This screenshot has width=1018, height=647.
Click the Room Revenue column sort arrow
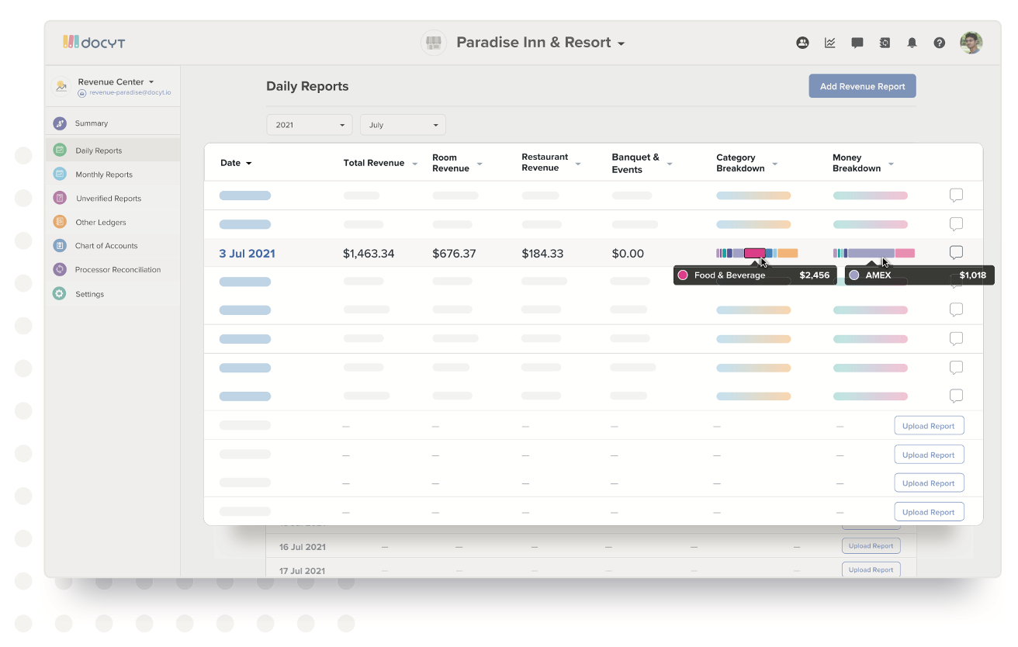pyautogui.click(x=480, y=164)
